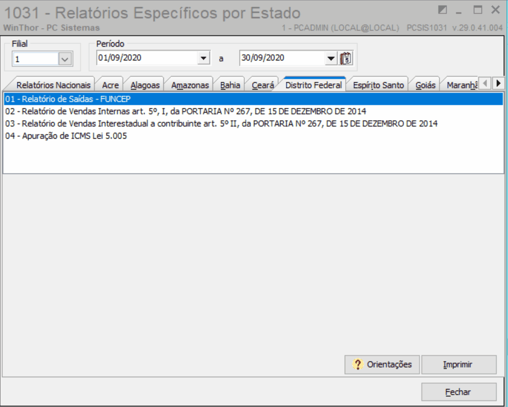The width and height of the screenshot is (508, 407).
Task: Switch to the Alagoas tab
Action: tap(145, 85)
